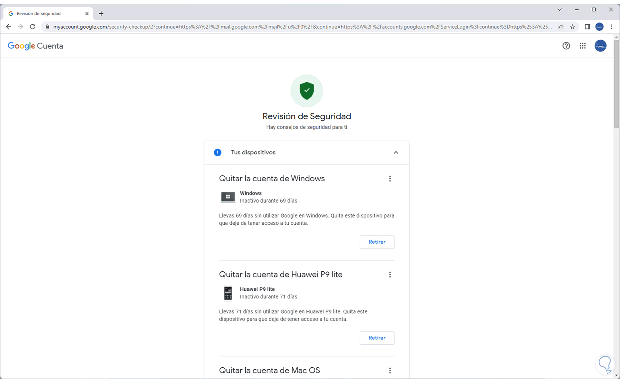620x383 pixels.
Task: Click the scrollbar up arrow
Action: [x=616, y=37]
